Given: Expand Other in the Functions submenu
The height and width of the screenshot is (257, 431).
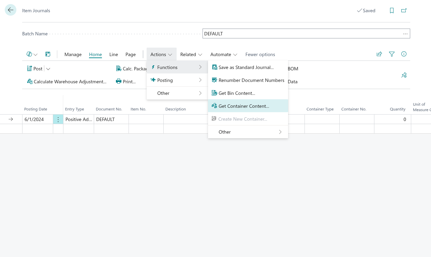Looking at the screenshot, I should pyautogui.click(x=248, y=132).
